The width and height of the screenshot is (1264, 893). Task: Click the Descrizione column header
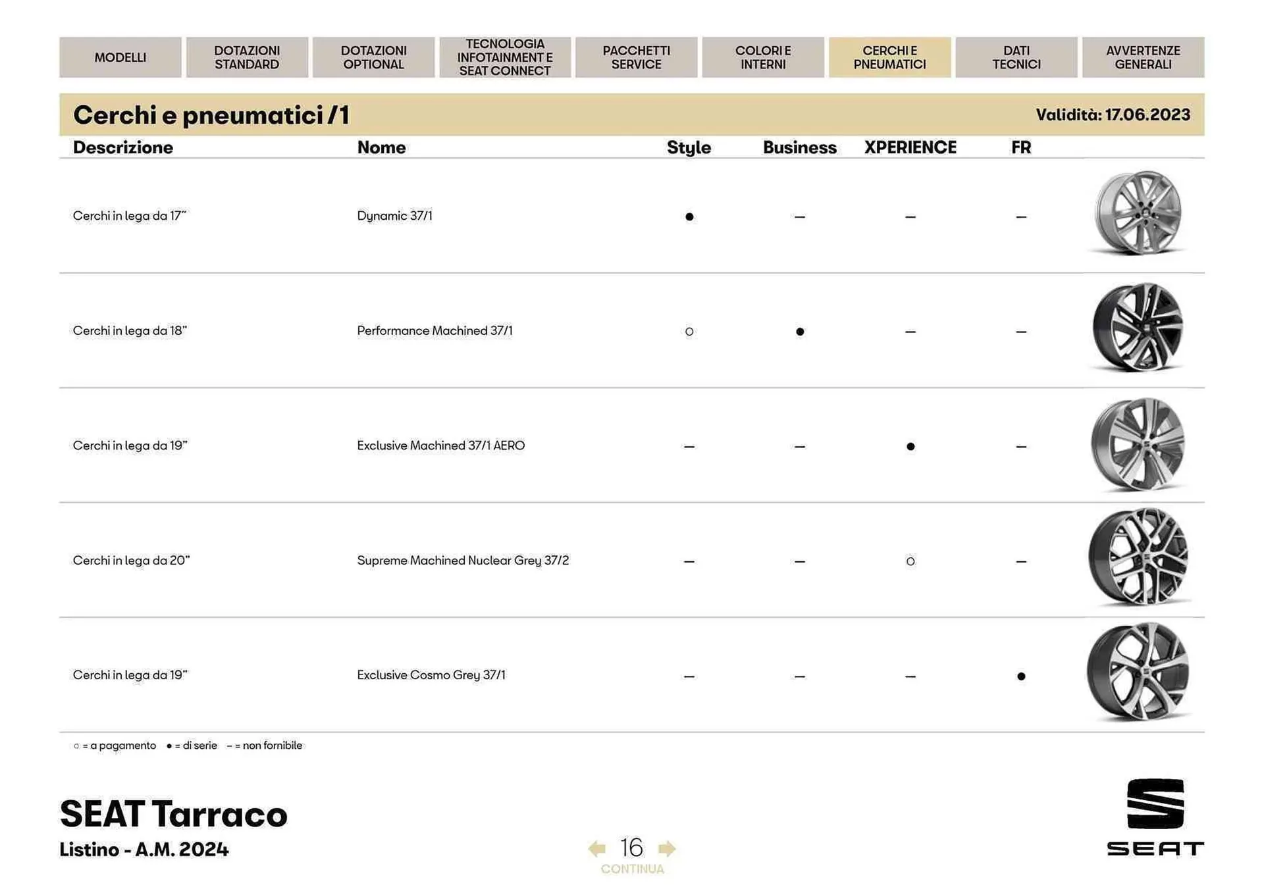click(x=123, y=147)
